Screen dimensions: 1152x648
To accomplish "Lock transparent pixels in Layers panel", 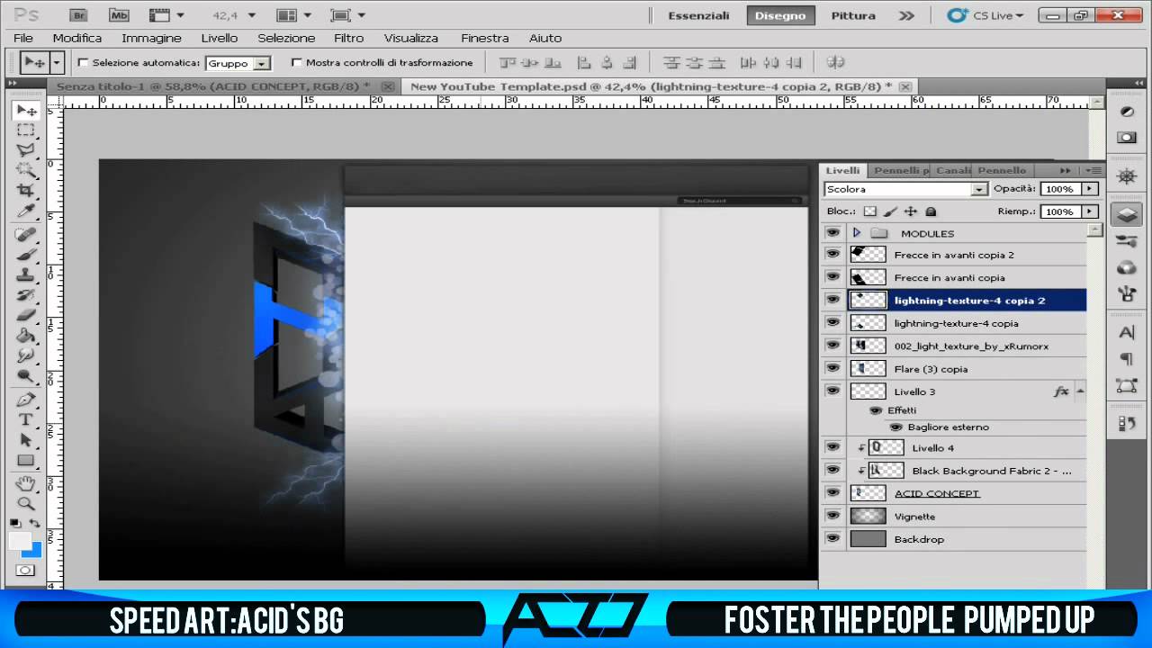I will [x=869, y=211].
